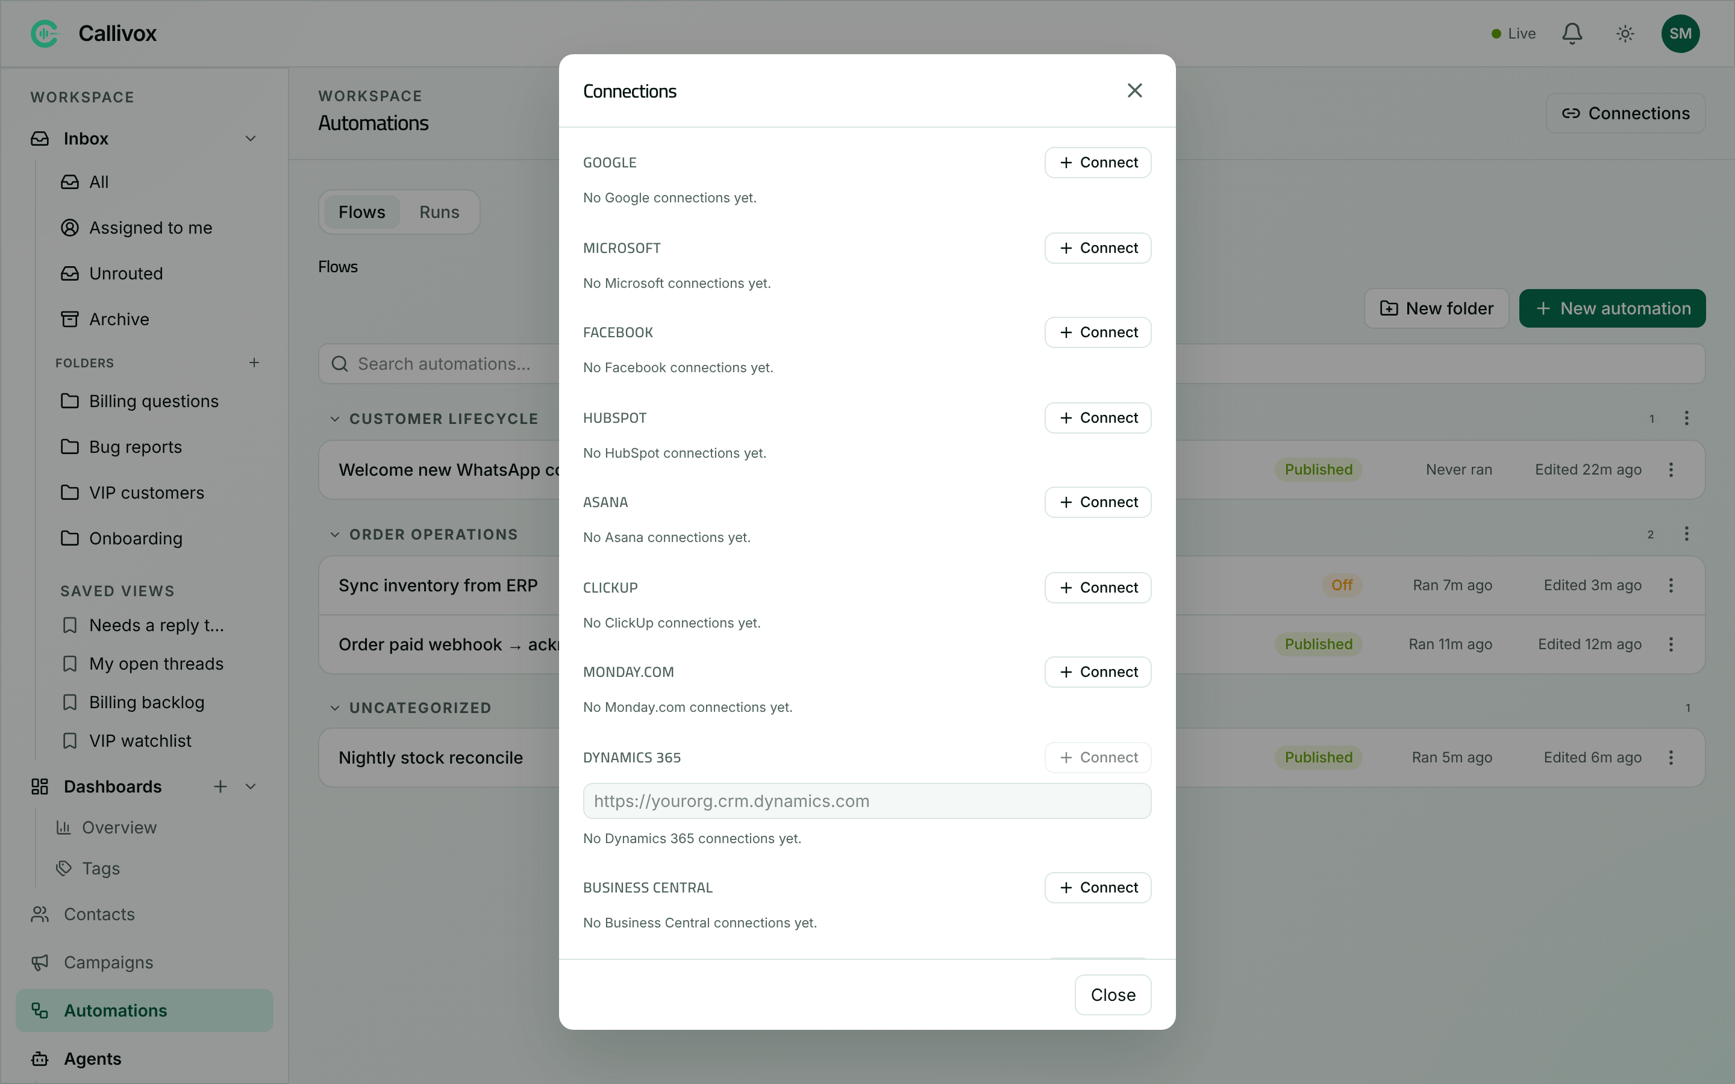Collapse the Dashboards section chevron
This screenshot has height=1084, width=1735.
(x=250, y=787)
